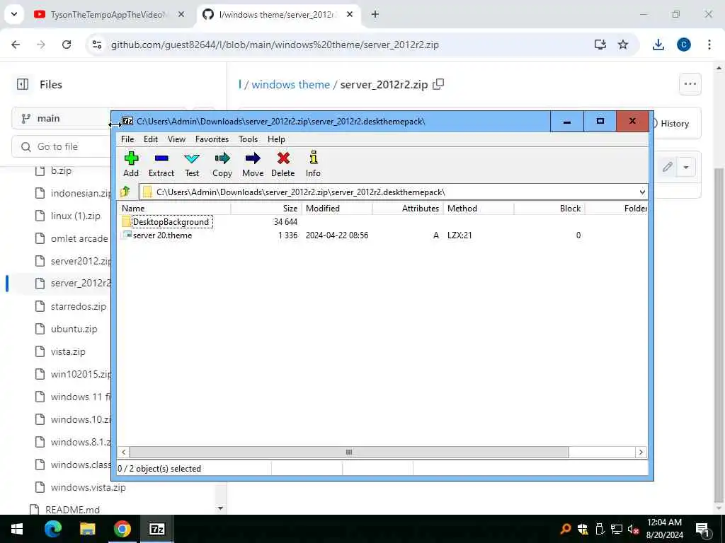Viewport: 725px width, 543px height.
Task: Run the Test archive tool
Action: coord(192,164)
